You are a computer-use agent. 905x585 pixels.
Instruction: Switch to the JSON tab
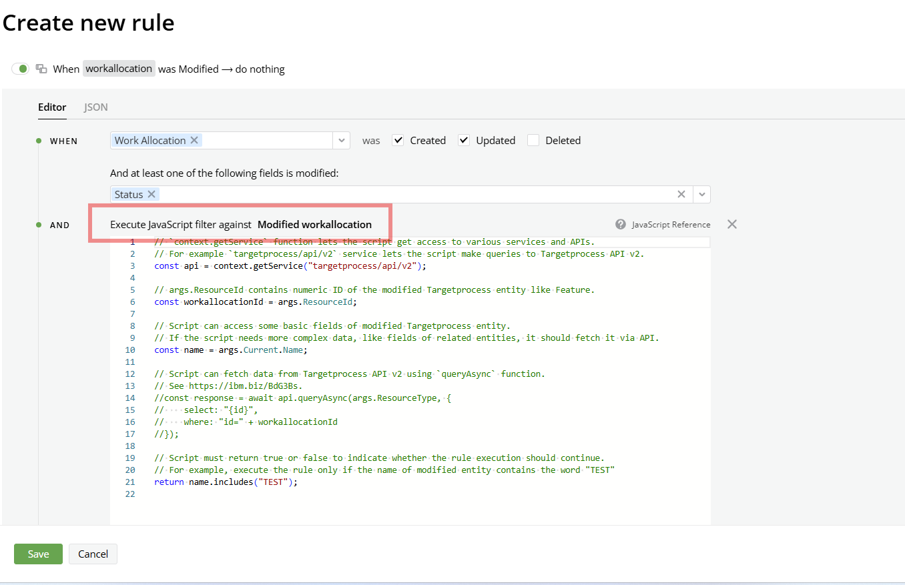coord(95,107)
